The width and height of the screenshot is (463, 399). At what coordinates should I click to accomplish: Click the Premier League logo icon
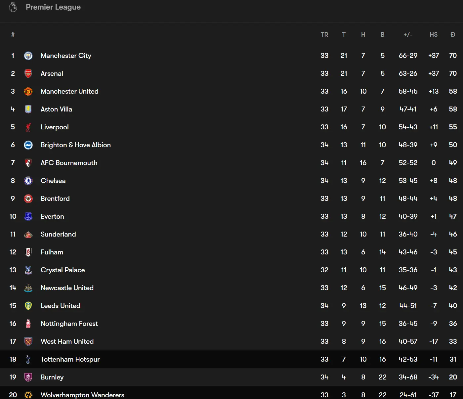click(x=13, y=7)
